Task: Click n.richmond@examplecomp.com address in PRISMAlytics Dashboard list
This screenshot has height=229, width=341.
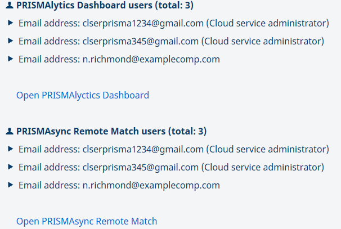Action: [x=151, y=60]
